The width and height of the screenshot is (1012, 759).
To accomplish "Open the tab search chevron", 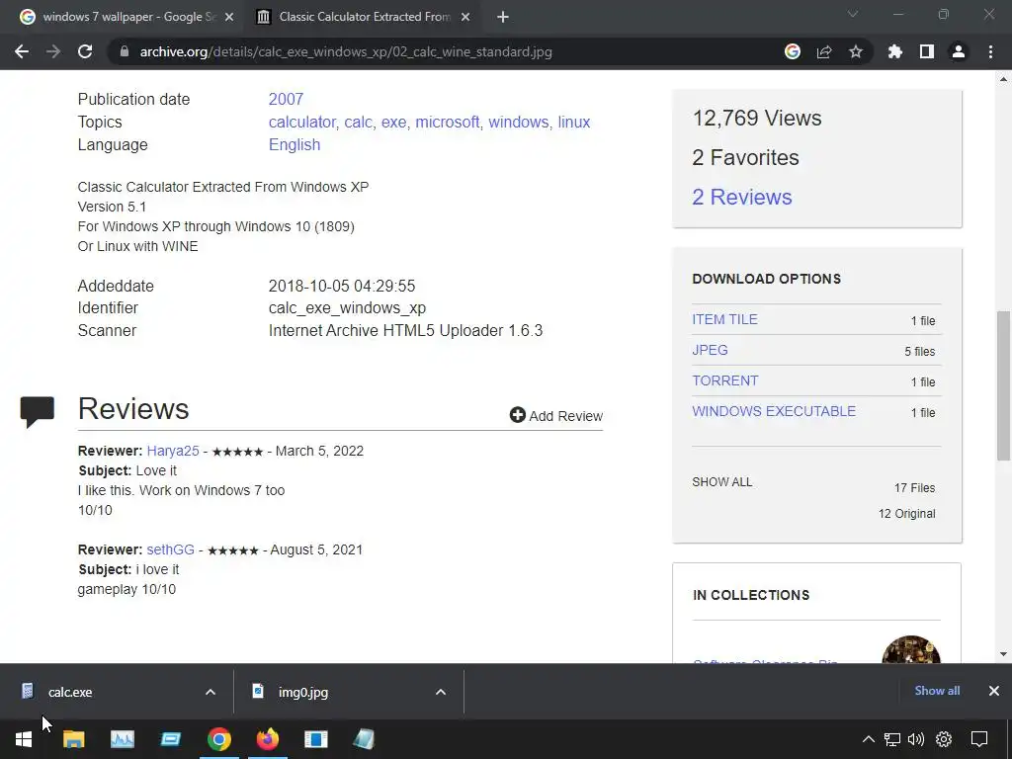I will pos(853,14).
